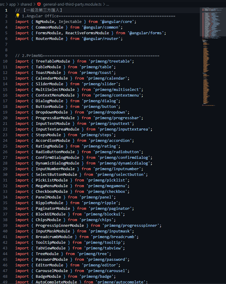
Task: Open the 'shared' folder breadcrumb
Action: [26, 4]
